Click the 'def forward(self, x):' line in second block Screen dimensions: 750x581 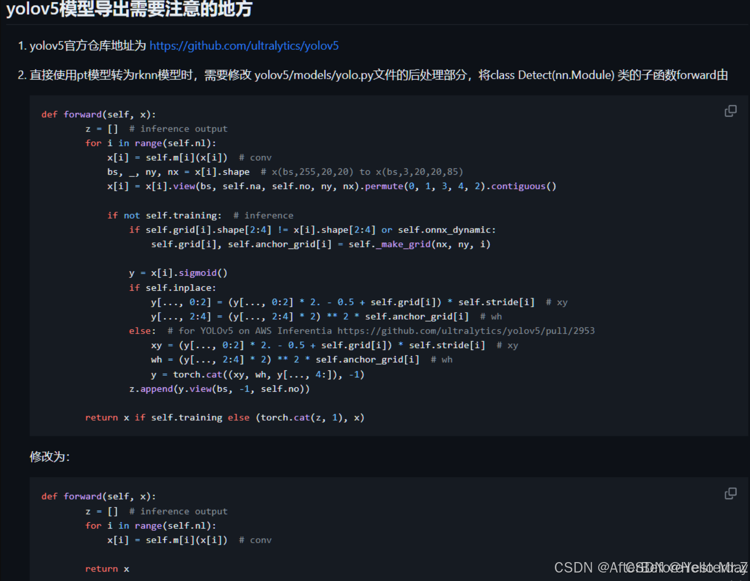[x=99, y=496]
